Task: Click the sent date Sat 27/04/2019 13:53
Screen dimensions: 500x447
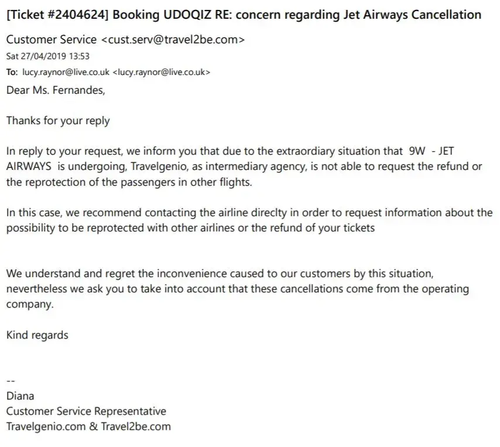Action: click(x=47, y=56)
